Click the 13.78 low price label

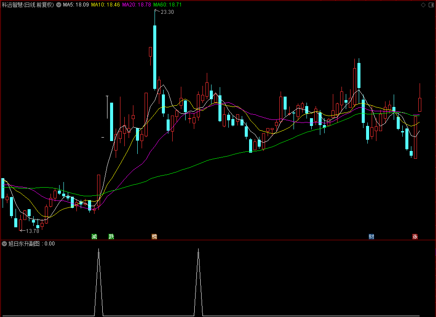point(32,231)
